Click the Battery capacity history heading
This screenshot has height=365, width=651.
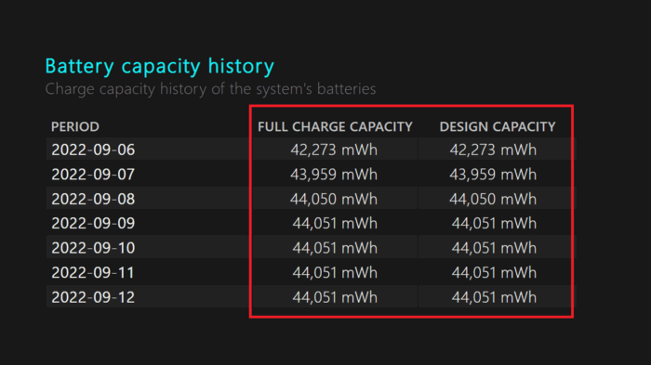pos(159,66)
